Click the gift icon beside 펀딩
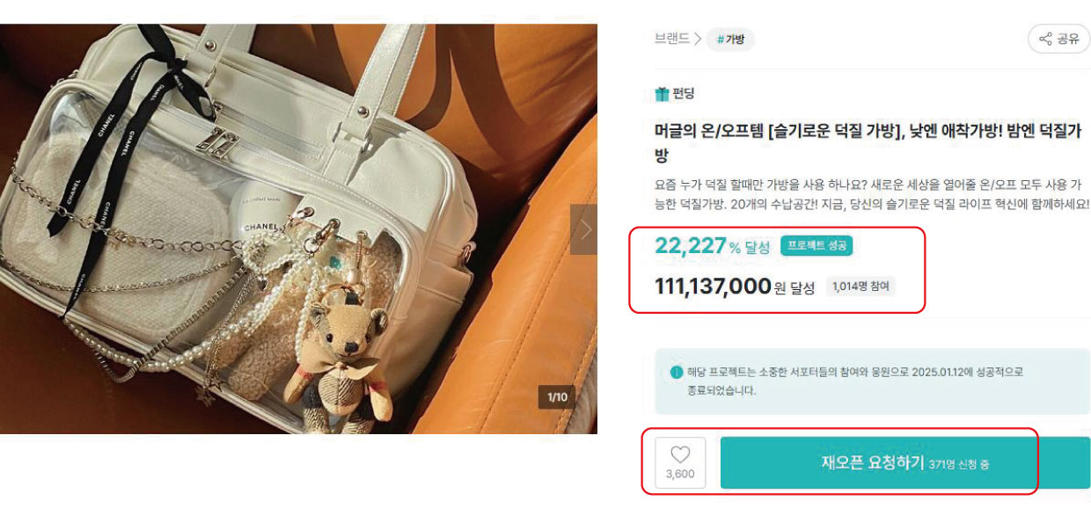Viewport: 1091px width, 508px height. pos(663,94)
